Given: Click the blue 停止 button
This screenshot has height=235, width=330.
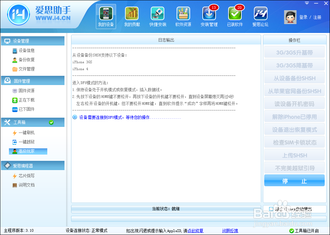Looking at the screenshot, I should [294, 181].
